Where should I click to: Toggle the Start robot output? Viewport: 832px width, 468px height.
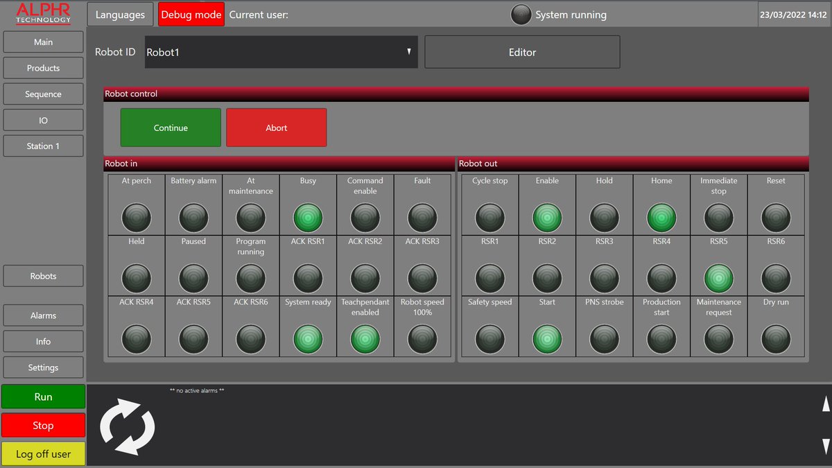(x=547, y=340)
